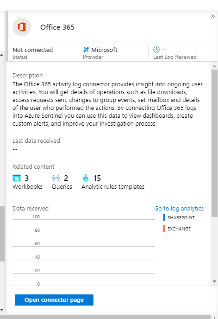The height and width of the screenshot is (319, 218).
Task: Collapse the panel with double chevron icon
Action: 213,16
